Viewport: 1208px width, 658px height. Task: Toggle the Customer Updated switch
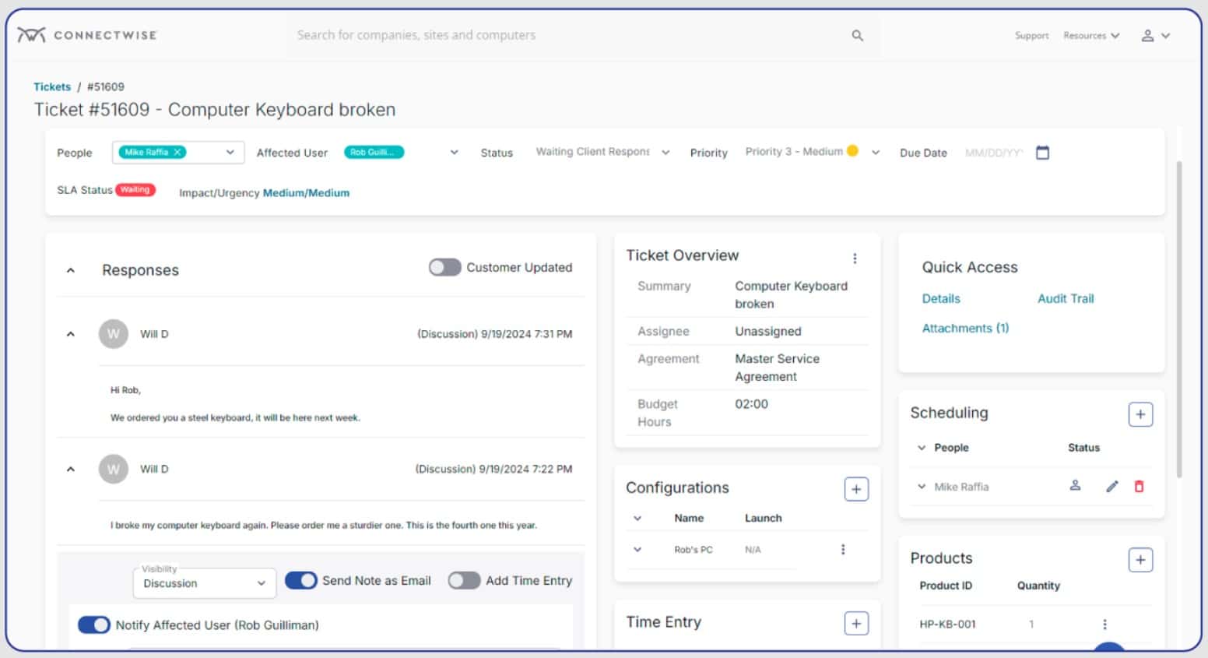tap(444, 268)
